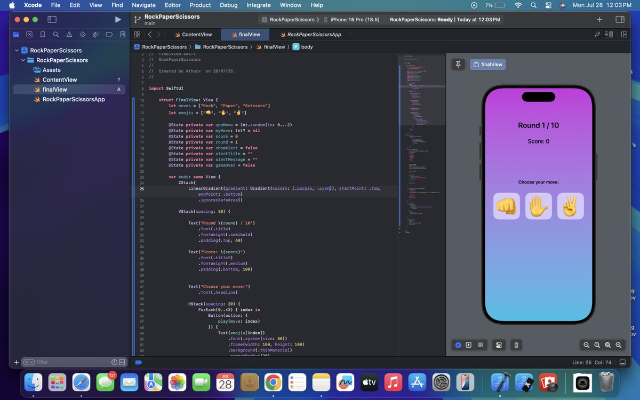Image resolution: width=640 pixels, height=400 pixels.
Task: Open the Source Control navigator
Action: pyautogui.click(x=29, y=34)
